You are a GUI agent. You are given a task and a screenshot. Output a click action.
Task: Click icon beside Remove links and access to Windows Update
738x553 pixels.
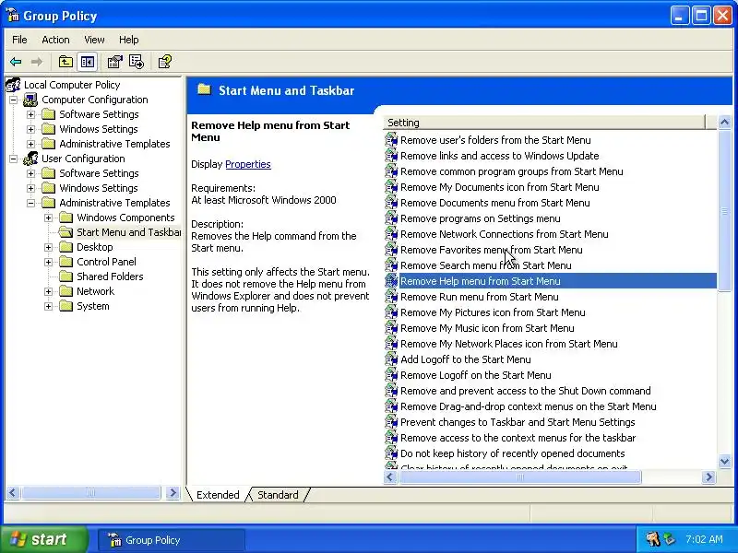tap(391, 156)
